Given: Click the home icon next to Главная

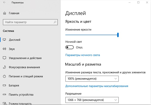Looking at the screenshot, I should tap(5, 13).
